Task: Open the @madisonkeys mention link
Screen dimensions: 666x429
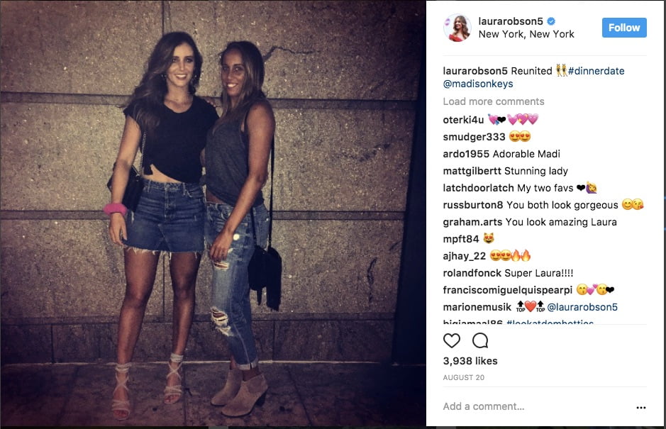Action: click(x=478, y=84)
